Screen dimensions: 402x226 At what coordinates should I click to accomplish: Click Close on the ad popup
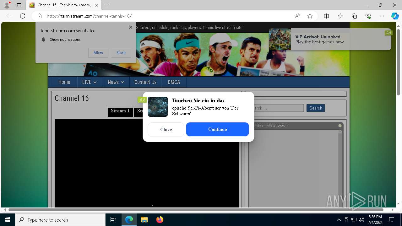[166, 129]
